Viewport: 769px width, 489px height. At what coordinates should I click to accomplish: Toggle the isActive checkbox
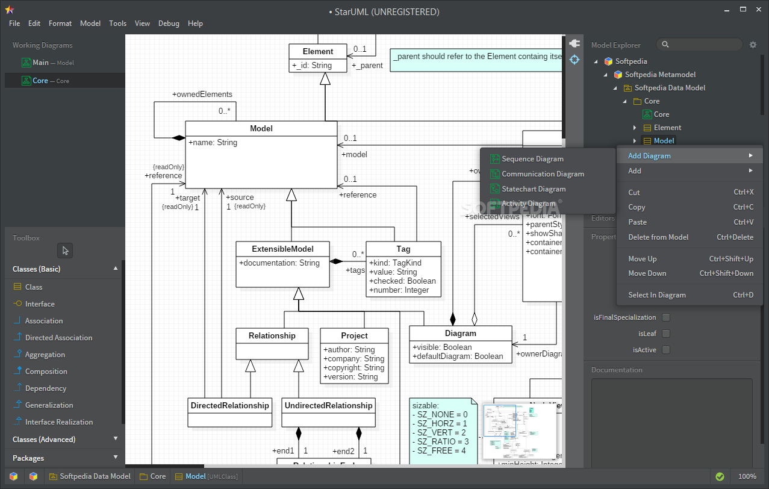[666, 350]
